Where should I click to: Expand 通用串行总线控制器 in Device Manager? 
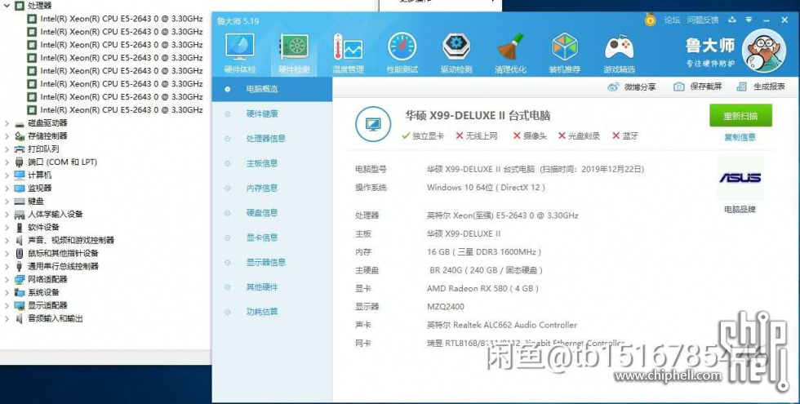point(7,266)
